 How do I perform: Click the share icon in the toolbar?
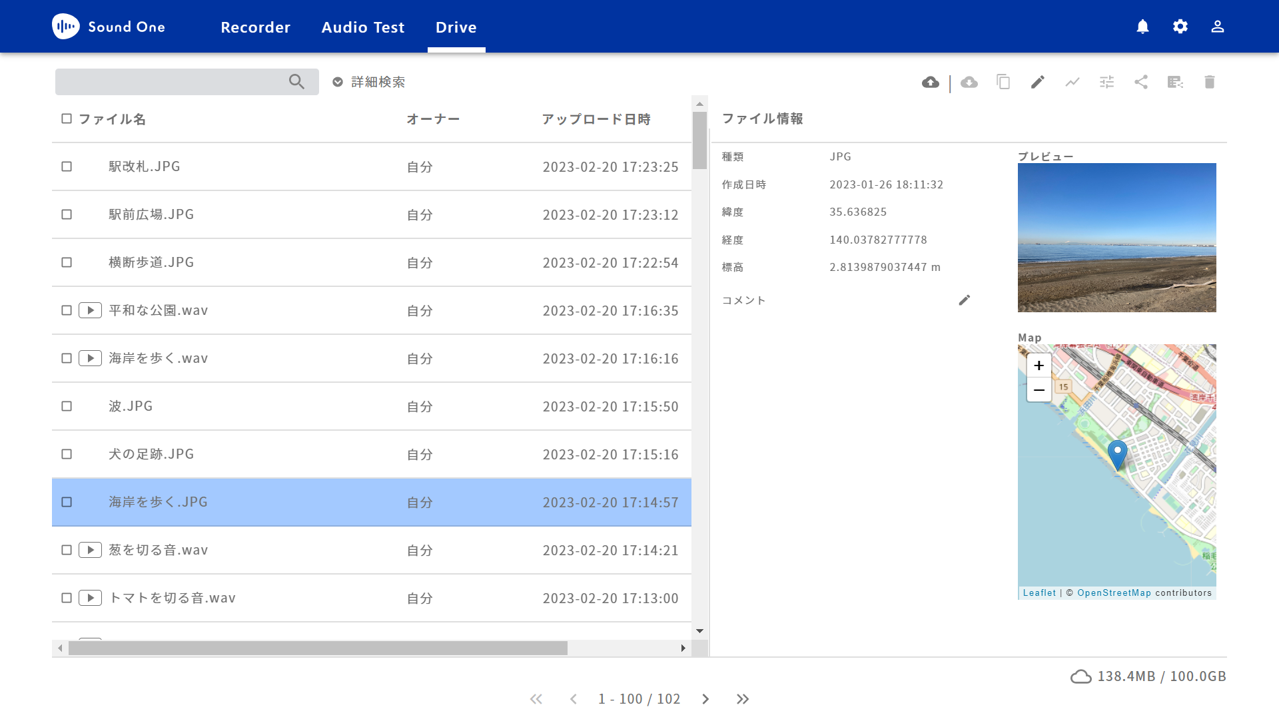pyautogui.click(x=1141, y=82)
